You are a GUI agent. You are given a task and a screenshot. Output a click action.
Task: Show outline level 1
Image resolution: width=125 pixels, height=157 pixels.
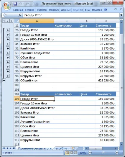pos(4,21)
